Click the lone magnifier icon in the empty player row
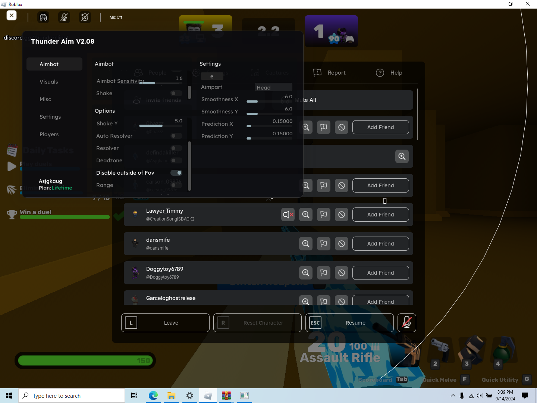The image size is (537, 403). (x=402, y=156)
